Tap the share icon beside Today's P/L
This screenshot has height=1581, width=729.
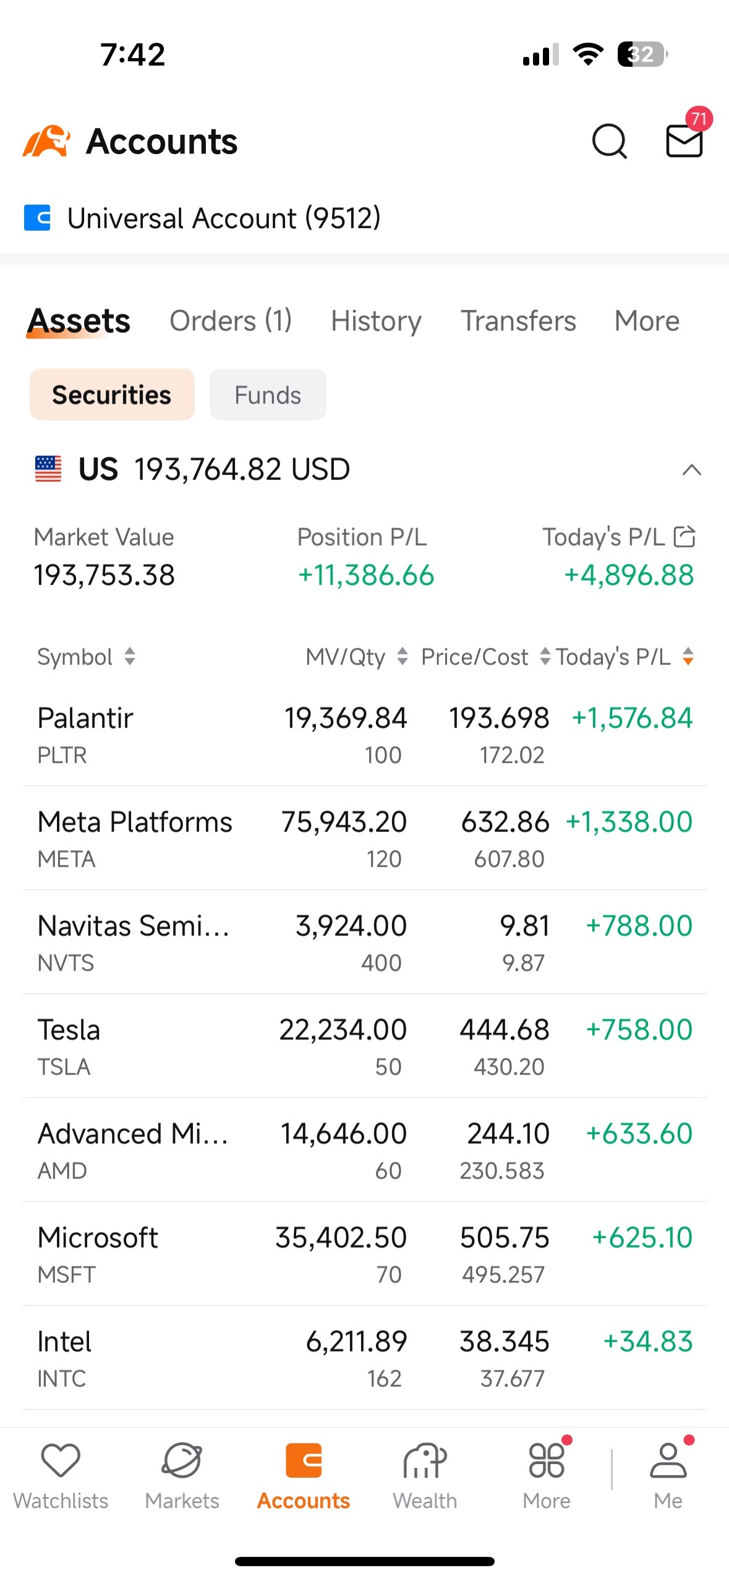pyautogui.click(x=684, y=536)
